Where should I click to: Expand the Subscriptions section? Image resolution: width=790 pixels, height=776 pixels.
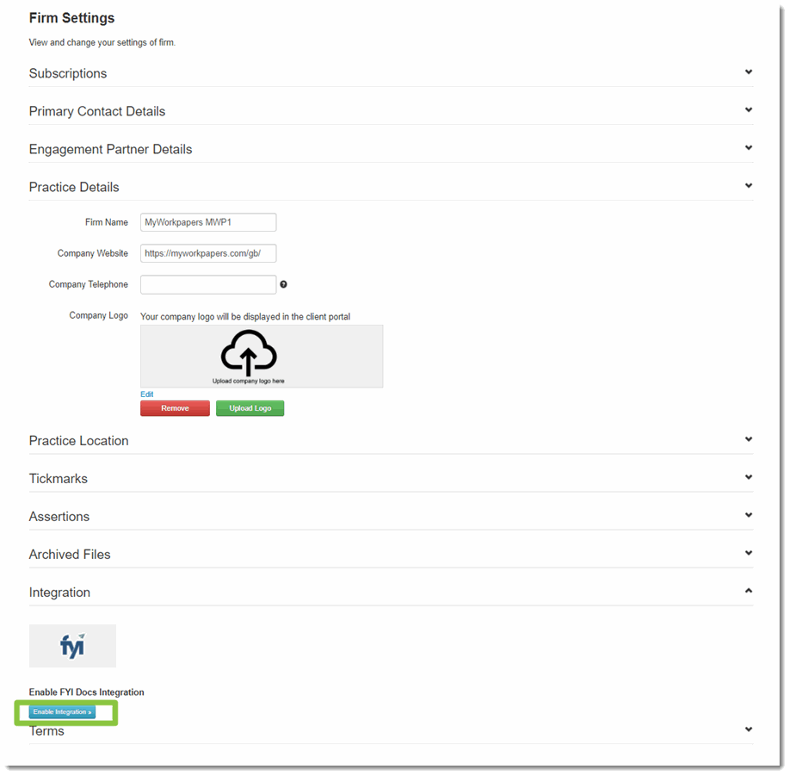pyautogui.click(x=747, y=72)
